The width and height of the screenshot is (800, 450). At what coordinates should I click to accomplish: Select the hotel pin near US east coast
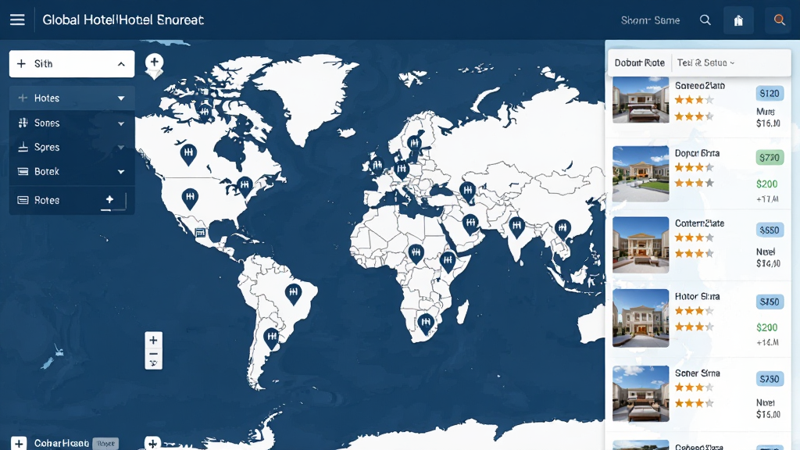pyautogui.click(x=245, y=187)
